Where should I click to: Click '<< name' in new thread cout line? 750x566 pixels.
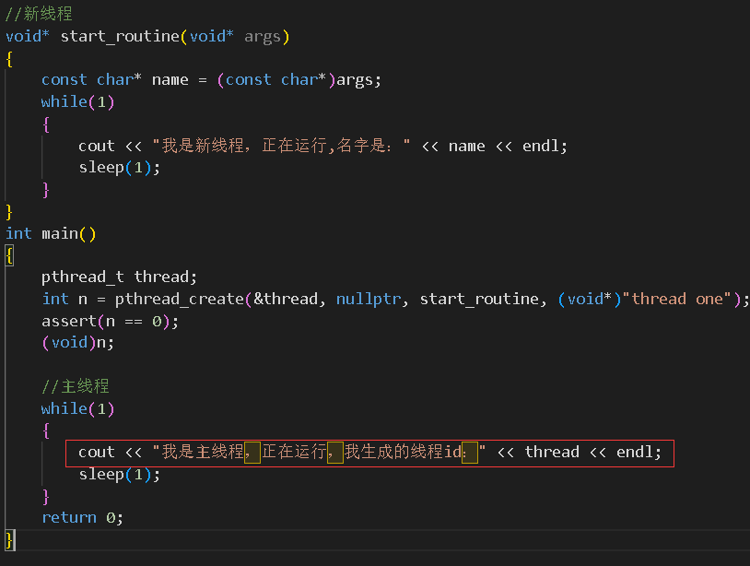(x=453, y=146)
